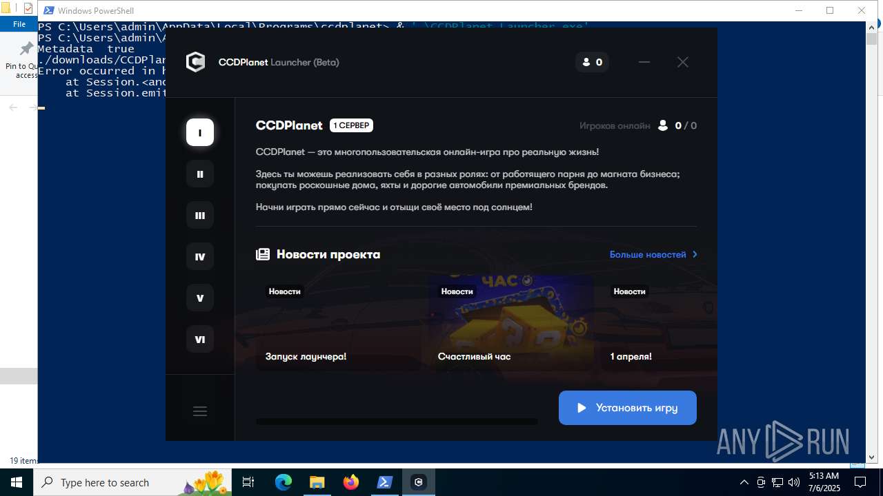Open Task View on the taskbar
This screenshot has height=496, width=883.
(249, 482)
